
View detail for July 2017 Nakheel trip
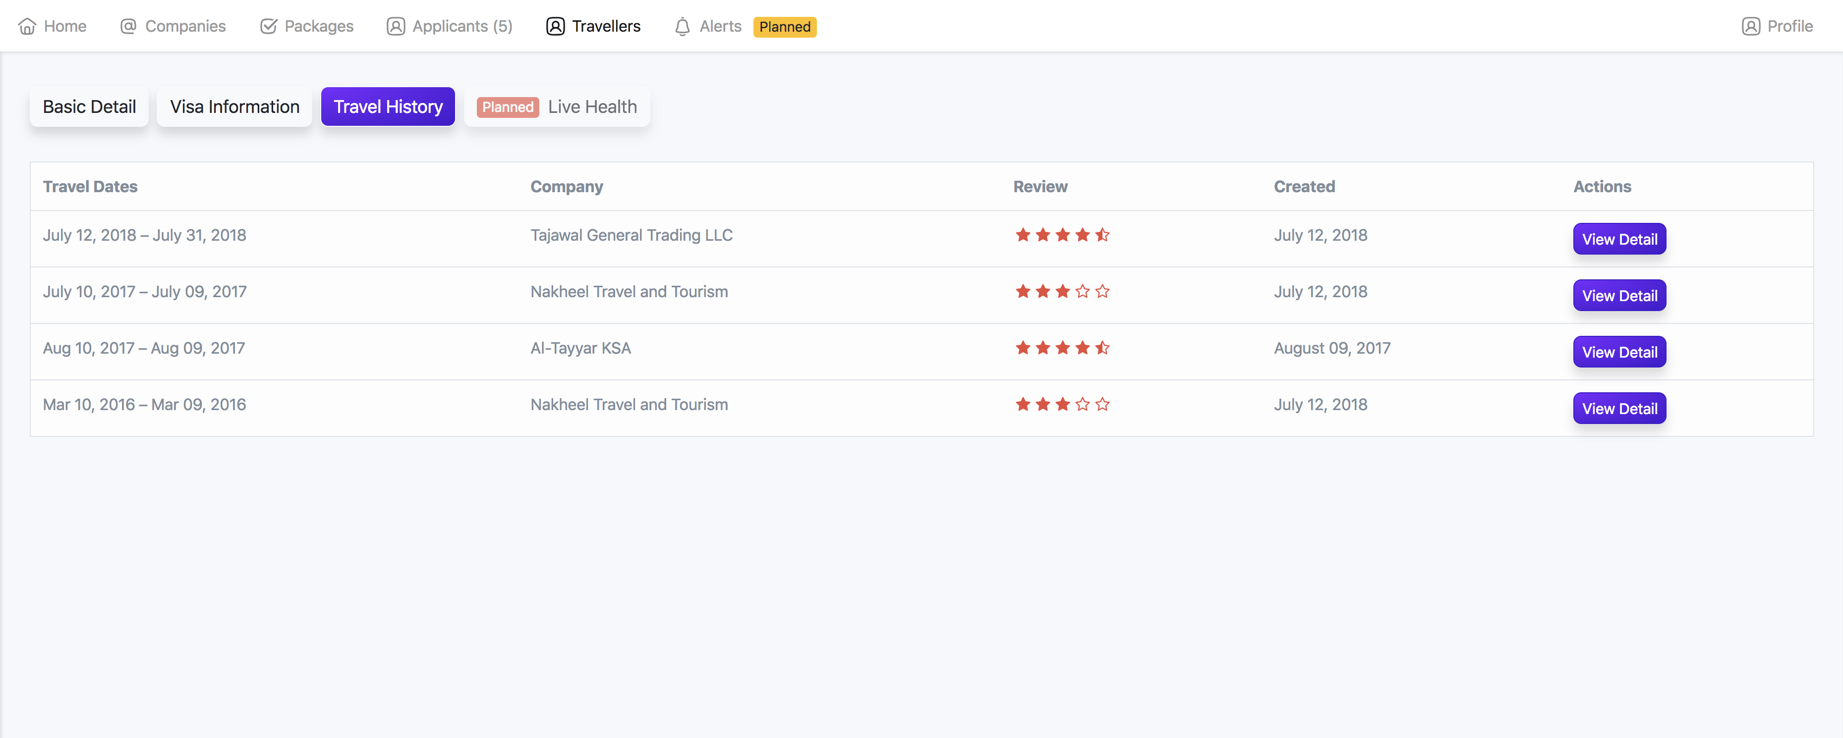click(1619, 295)
